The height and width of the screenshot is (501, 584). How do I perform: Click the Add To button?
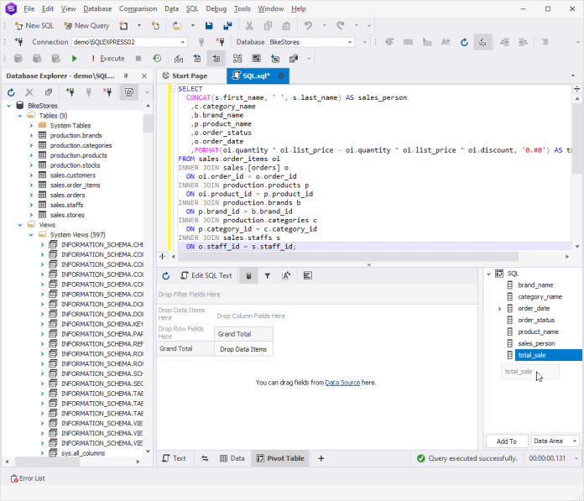(x=507, y=441)
